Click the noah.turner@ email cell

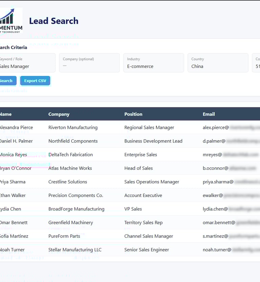pos(231,249)
